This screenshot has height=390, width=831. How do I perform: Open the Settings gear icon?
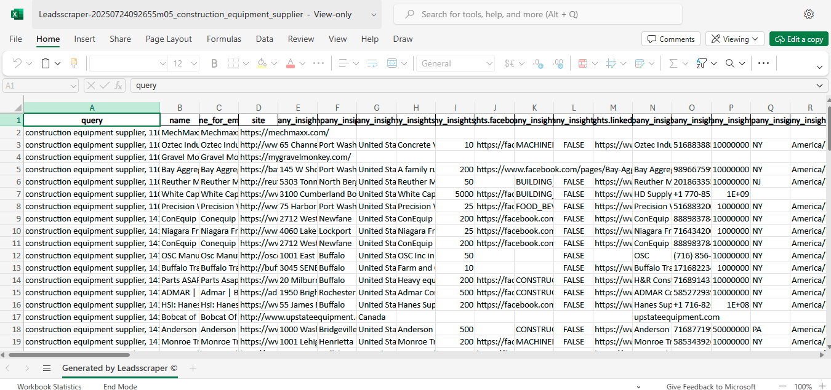pyautogui.click(x=809, y=14)
